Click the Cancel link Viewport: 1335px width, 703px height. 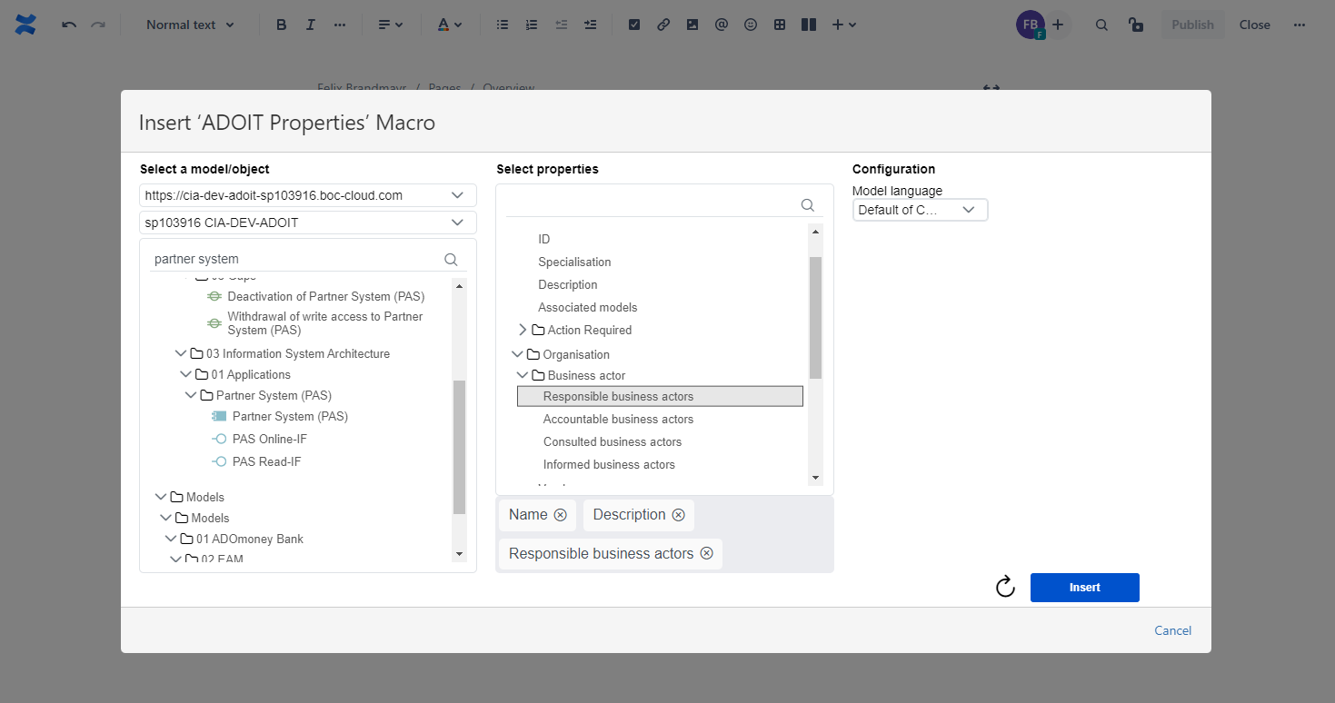[1172, 630]
